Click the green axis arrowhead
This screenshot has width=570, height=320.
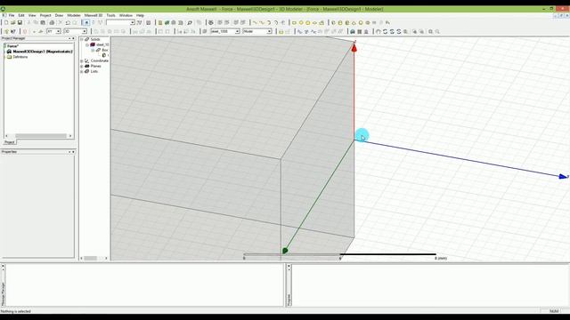pos(285,251)
